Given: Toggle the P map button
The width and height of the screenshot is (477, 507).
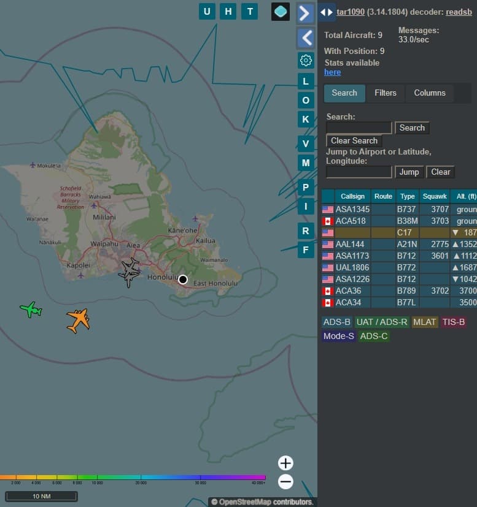Looking at the screenshot, I should [x=306, y=187].
